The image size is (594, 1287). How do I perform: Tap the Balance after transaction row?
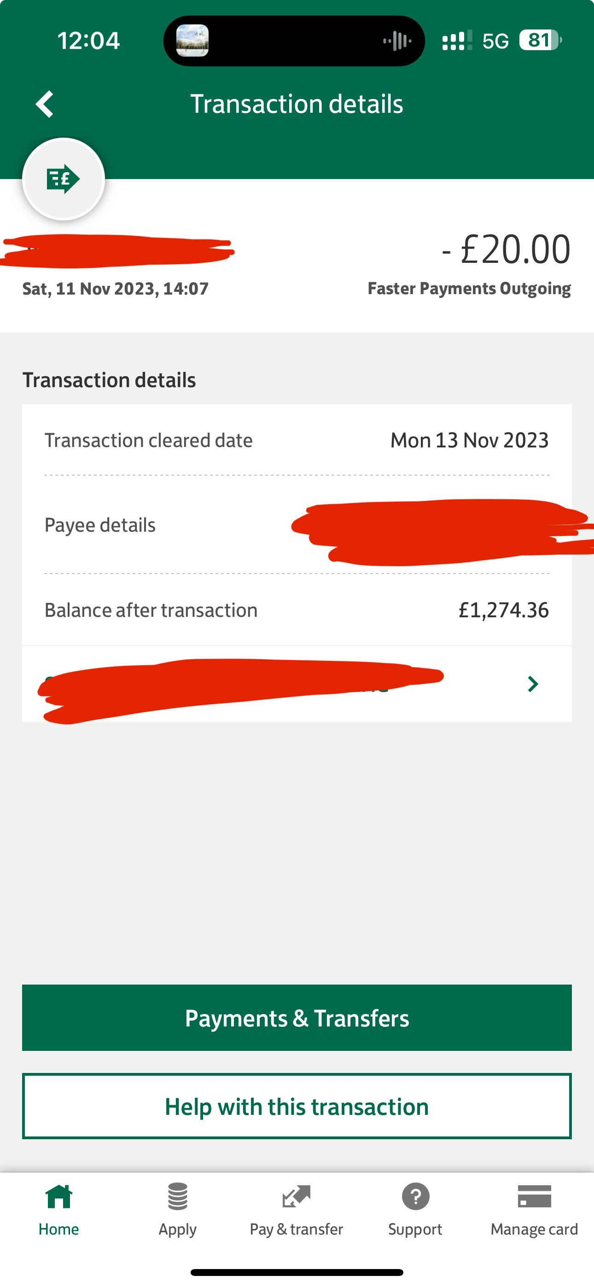pos(297,610)
